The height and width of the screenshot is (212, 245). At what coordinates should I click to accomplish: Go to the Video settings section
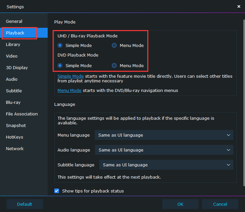12,56
